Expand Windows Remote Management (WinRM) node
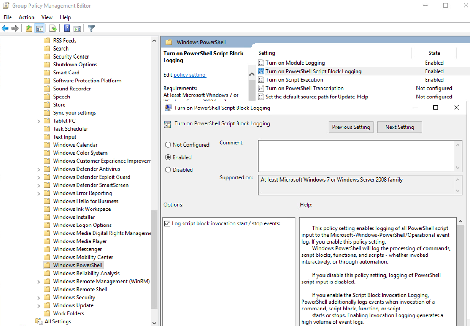 click(x=38, y=282)
